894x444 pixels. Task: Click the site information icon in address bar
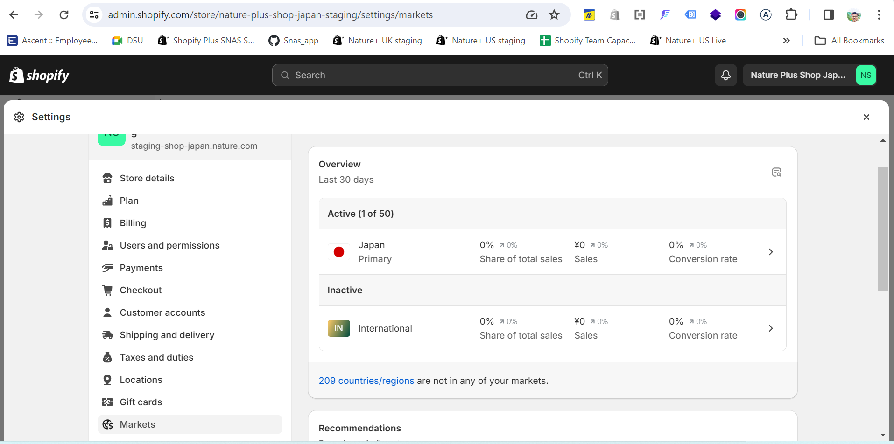tap(94, 15)
